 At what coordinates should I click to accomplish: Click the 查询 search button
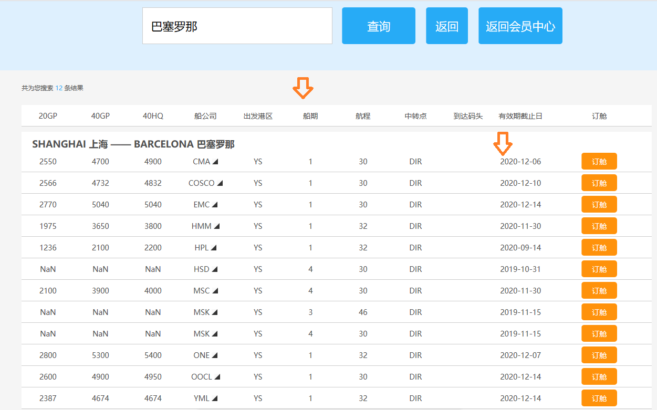tap(379, 26)
